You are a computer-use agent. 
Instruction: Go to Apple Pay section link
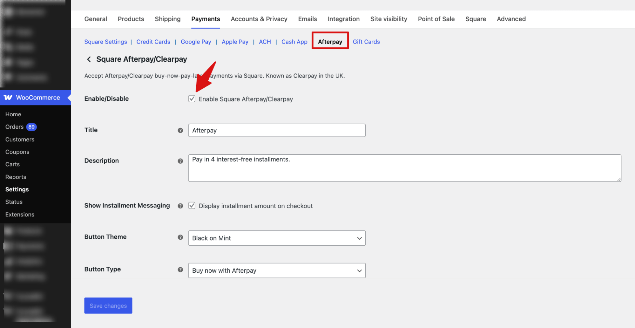click(x=235, y=42)
